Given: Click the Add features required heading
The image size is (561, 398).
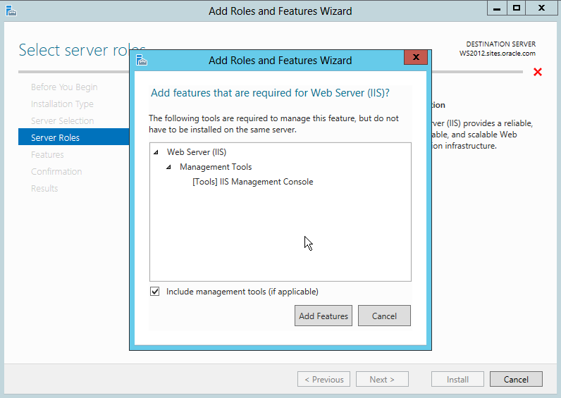Looking at the screenshot, I should point(270,93).
